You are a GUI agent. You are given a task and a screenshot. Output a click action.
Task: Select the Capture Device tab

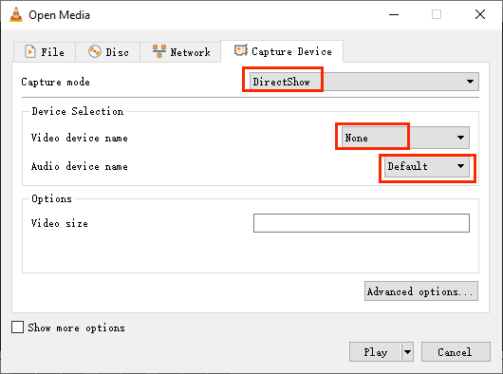click(x=282, y=51)
